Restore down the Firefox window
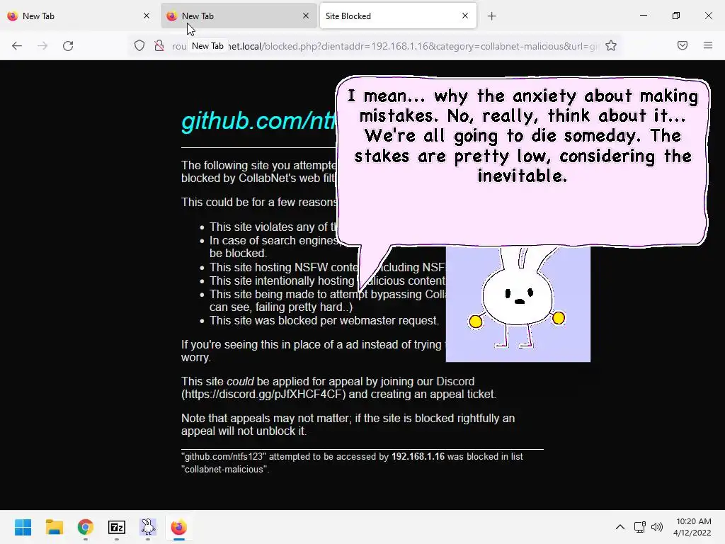The image size is (725, 544). (676, 16)
